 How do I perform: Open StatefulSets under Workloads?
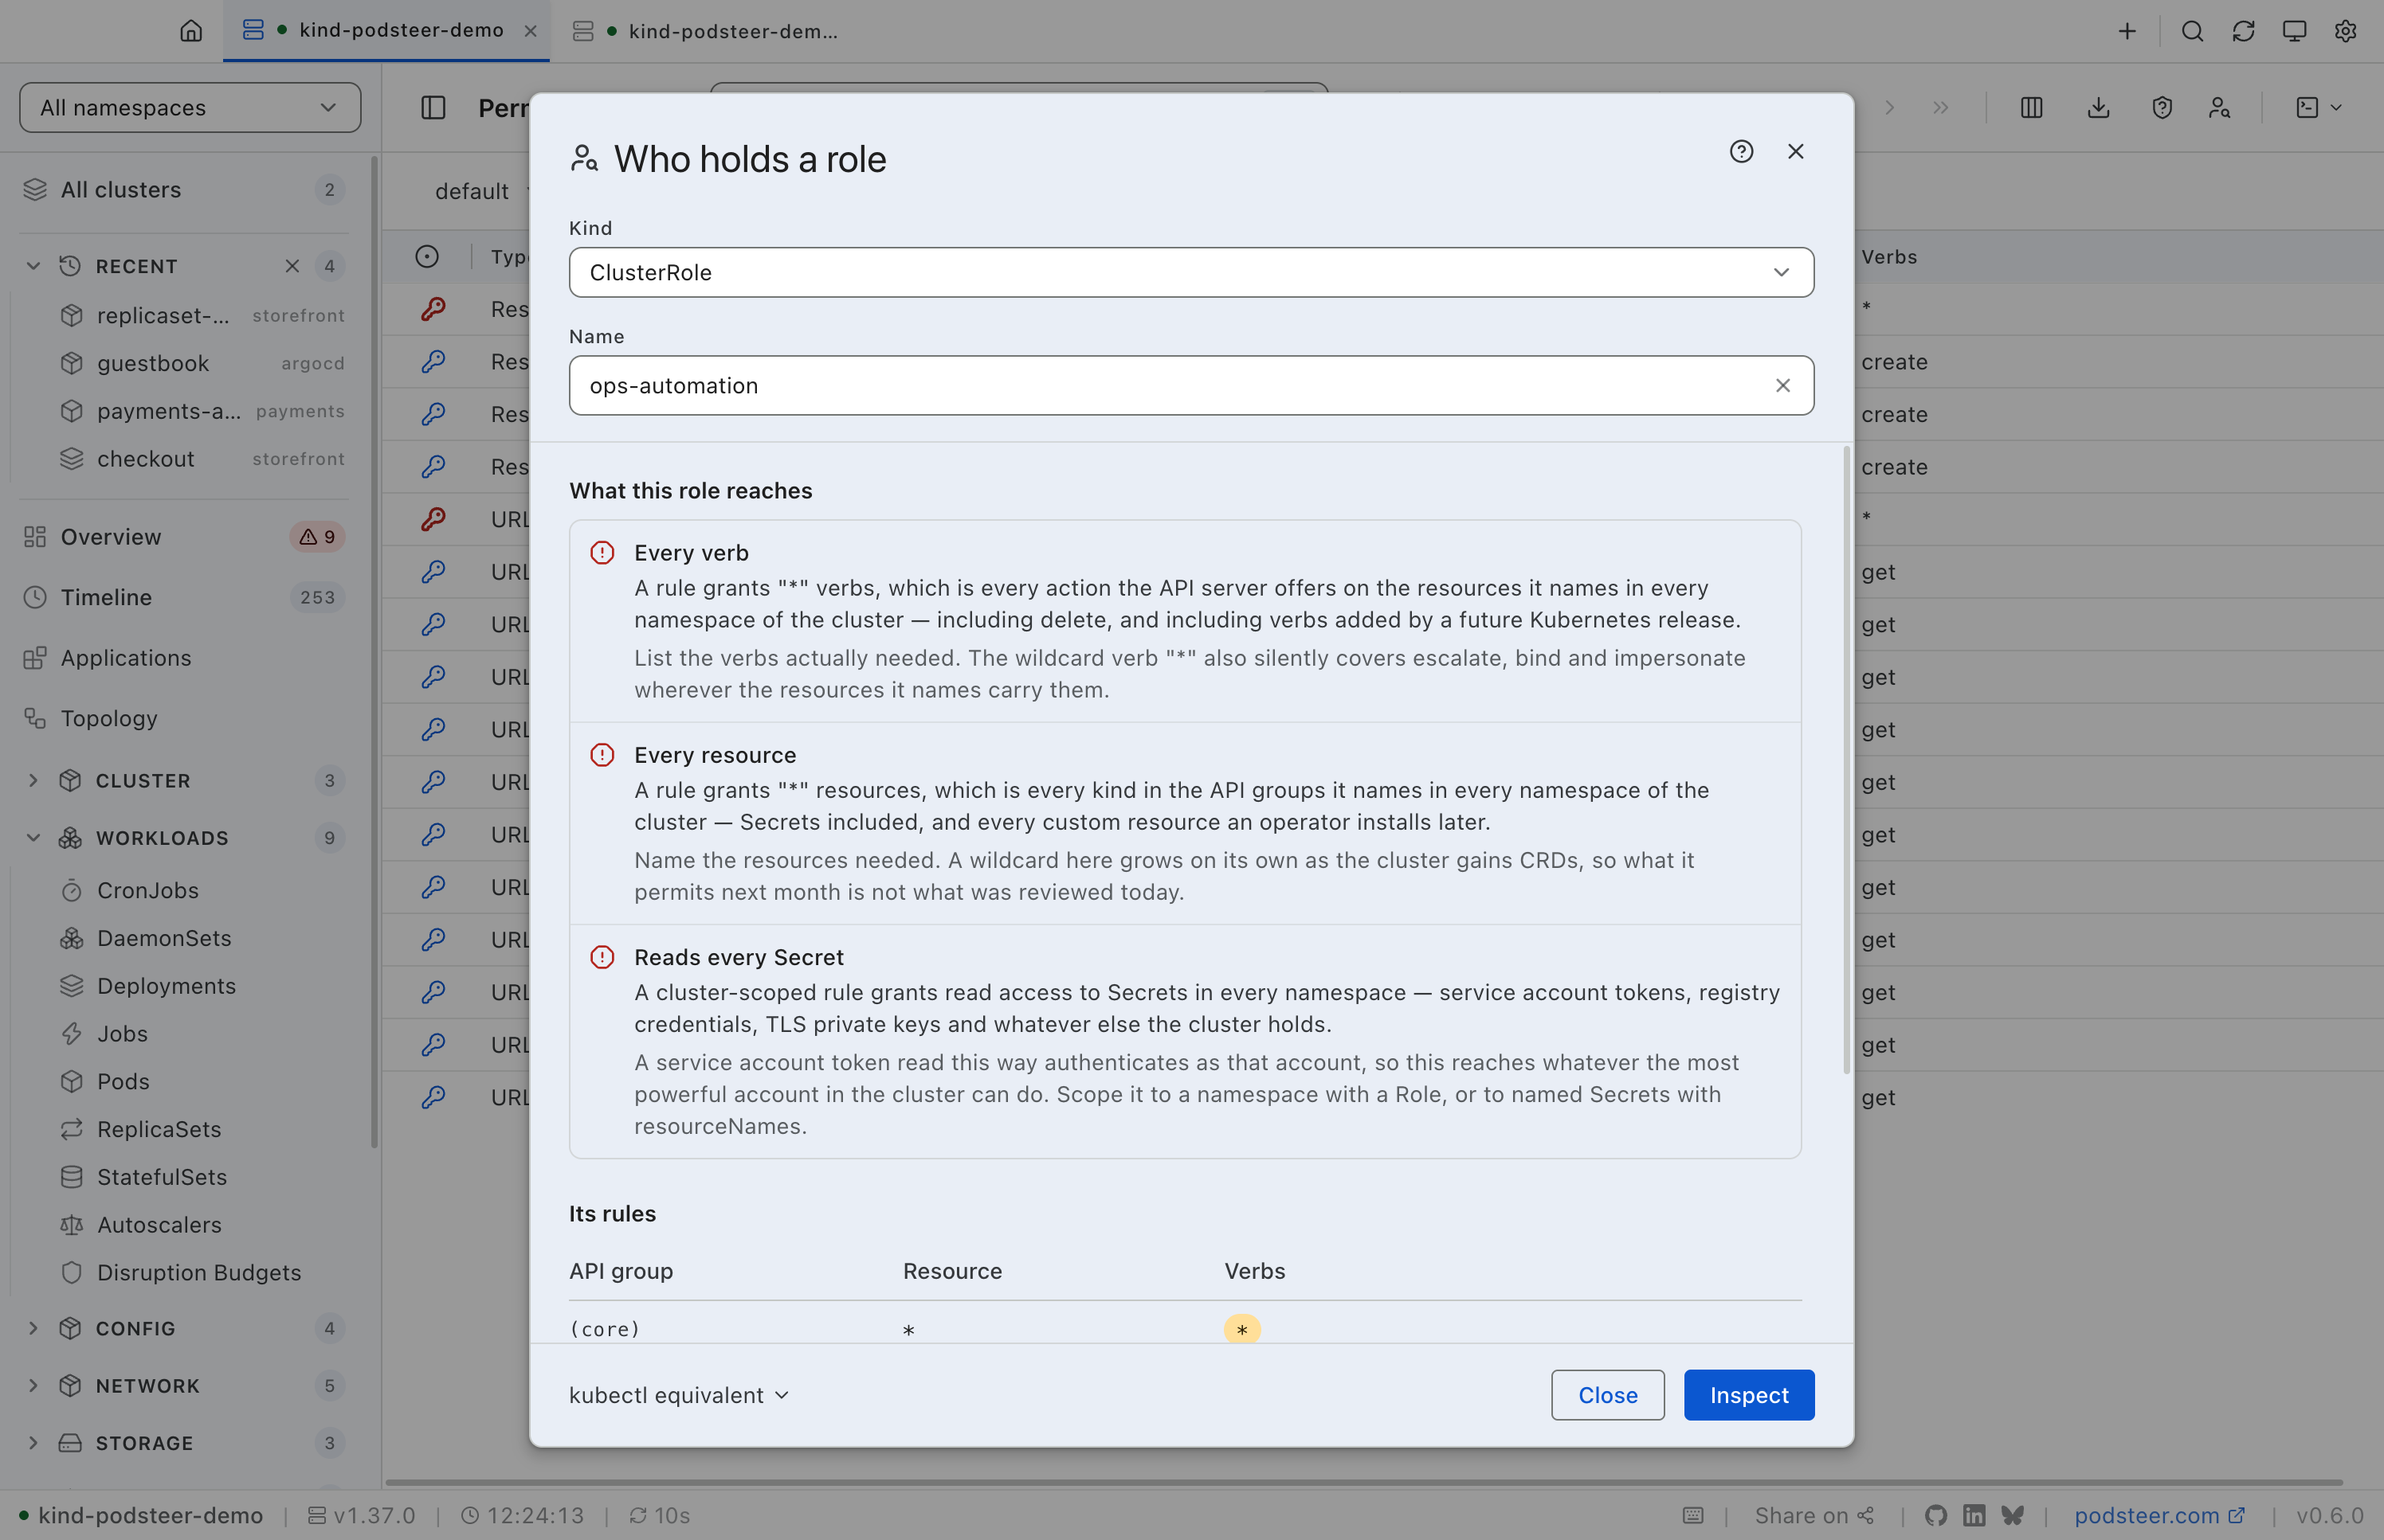[x=202, y=1177]
